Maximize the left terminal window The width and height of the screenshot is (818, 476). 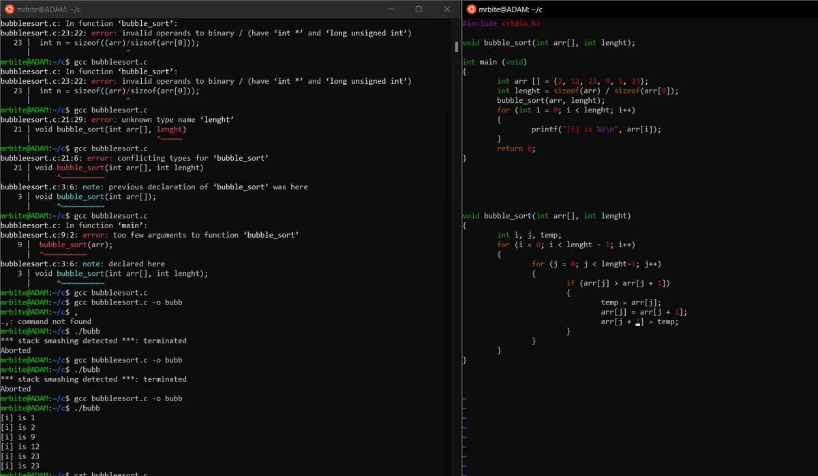418,9
